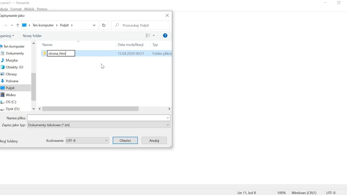Open the view options dropdown arrow
This screenshot has width=347, height=195.
pyautogui.click(x=154, y=35)
